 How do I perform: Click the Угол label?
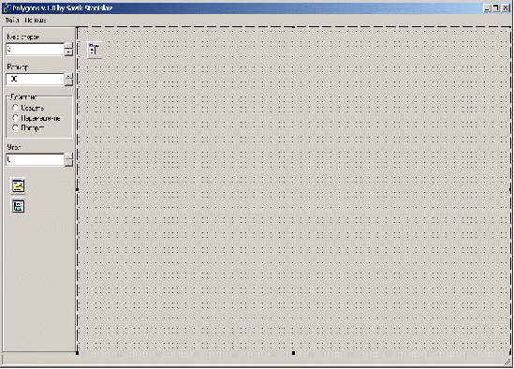tap(13, 147)
